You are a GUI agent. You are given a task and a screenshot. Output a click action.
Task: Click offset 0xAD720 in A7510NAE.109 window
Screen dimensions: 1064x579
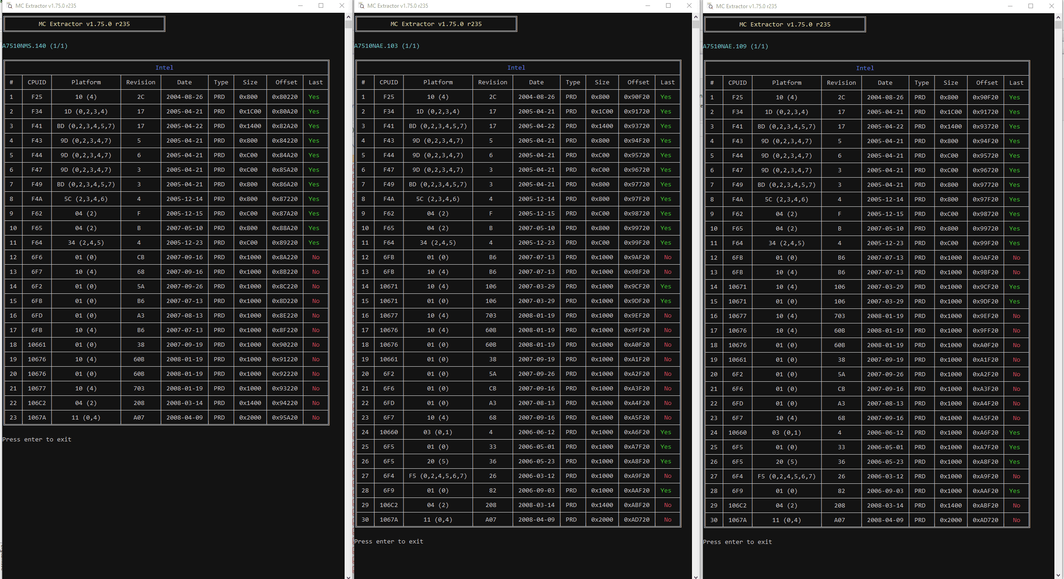click(986, 520)
